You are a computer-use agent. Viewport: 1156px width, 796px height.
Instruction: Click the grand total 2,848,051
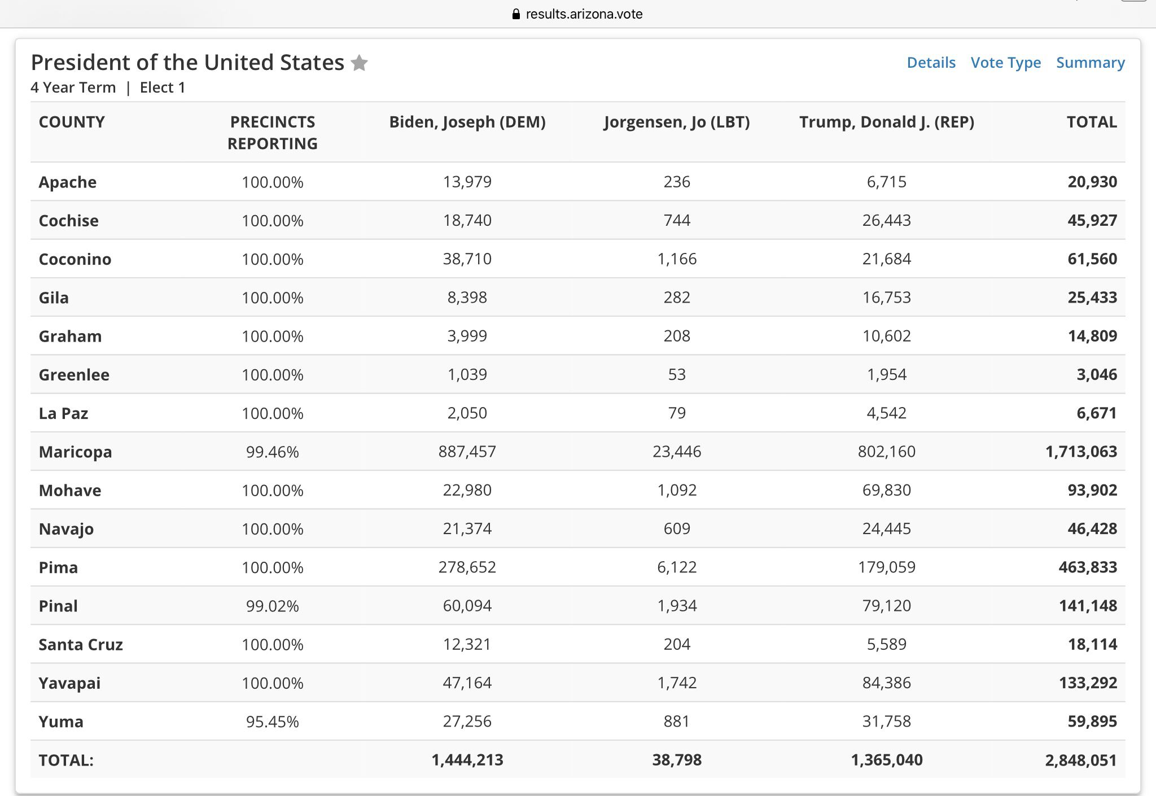[1080, 760]
